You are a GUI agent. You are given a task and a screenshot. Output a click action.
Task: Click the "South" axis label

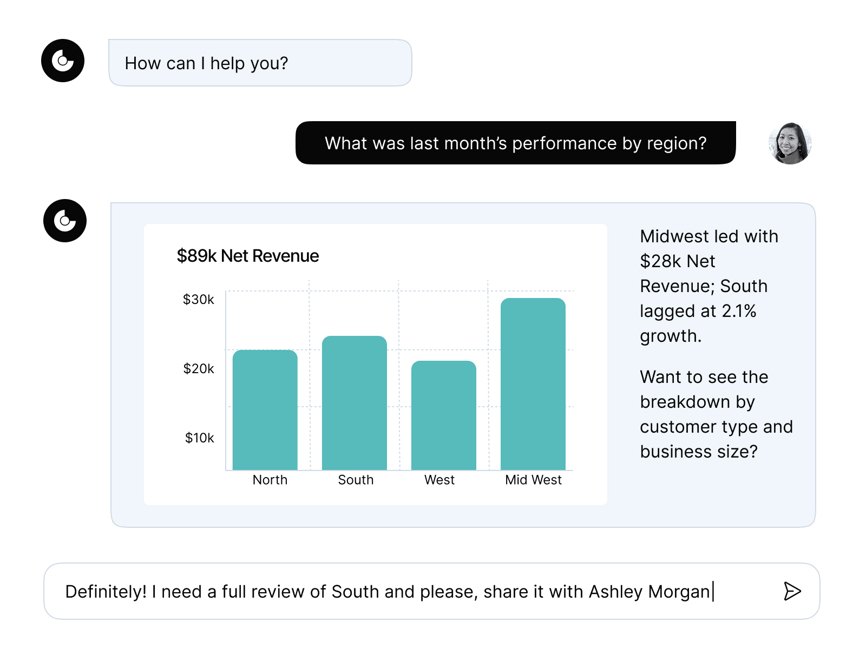click(x=356, y=480)
